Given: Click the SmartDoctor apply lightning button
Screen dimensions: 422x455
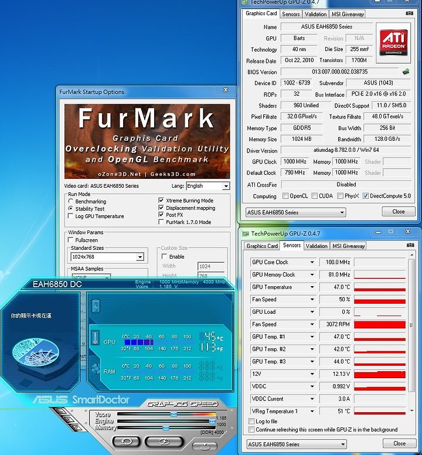Looking at the screenshot, I should [x=164, y=442].
